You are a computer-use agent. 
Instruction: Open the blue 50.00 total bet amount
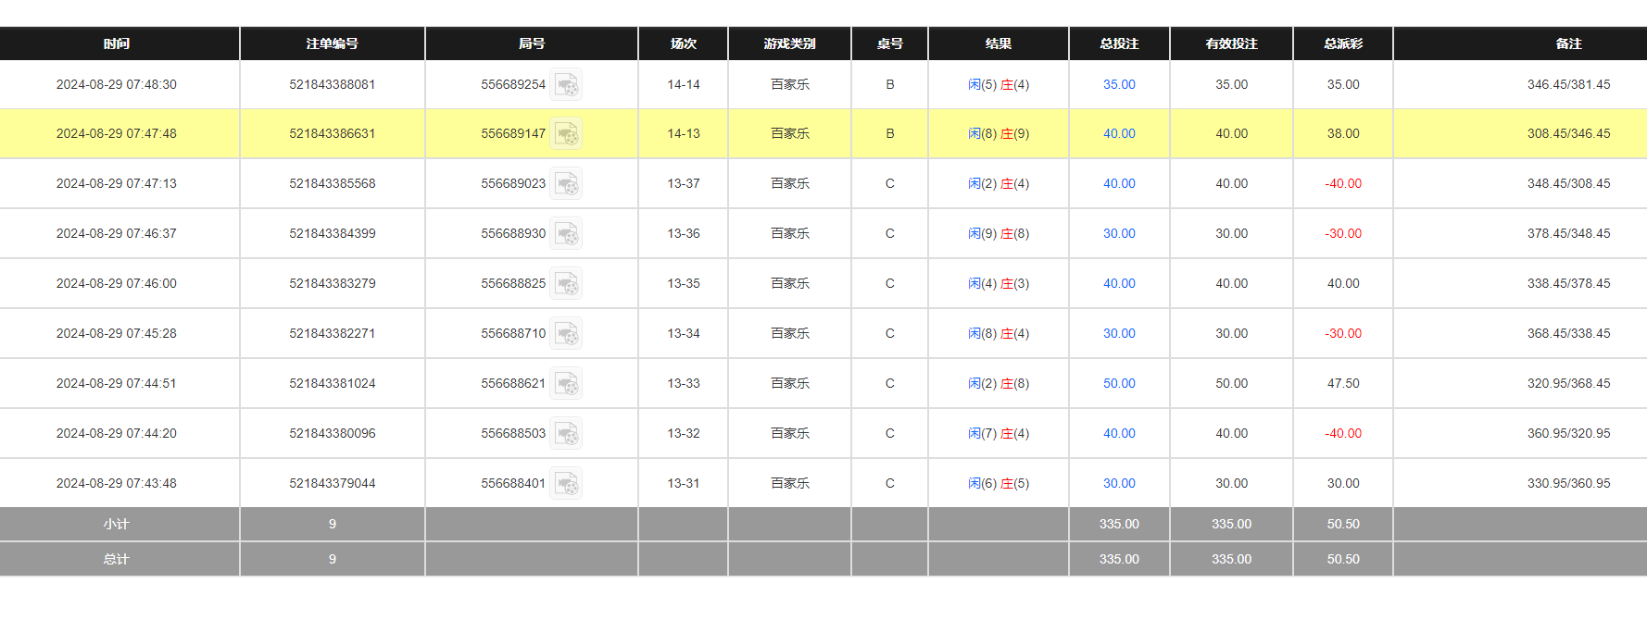[x=1119, y=383]
